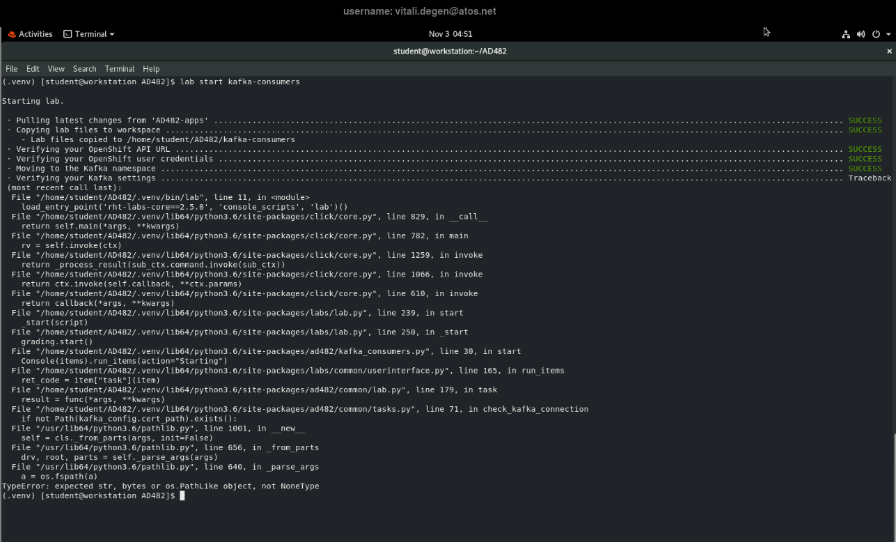The width and height of the screenshot is (896, 542).
Task: Open the Edit menu
Action: [x=33, y=69]
